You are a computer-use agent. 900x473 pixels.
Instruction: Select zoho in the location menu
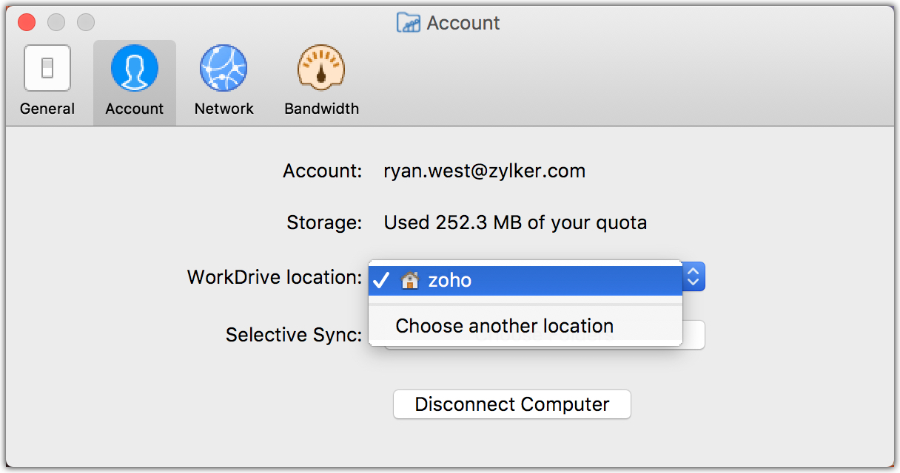[x=450, y=281]
